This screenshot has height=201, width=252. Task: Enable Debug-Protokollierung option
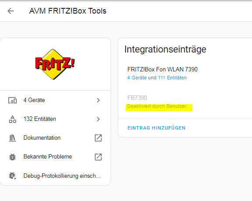(56, 176)
